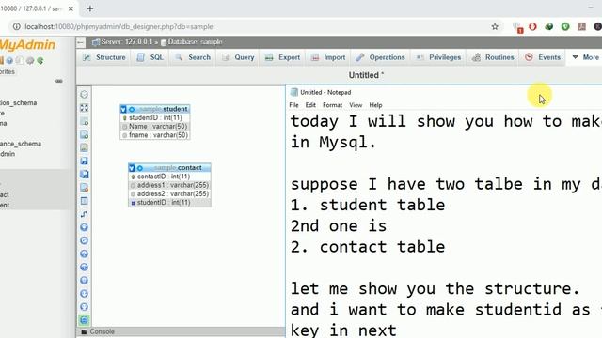Click the green reload navigation panel icon
This screenshot has width=602, height=338.
click(x=40, y=60)
